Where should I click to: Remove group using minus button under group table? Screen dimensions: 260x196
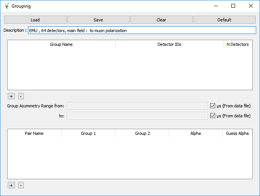[x=21, y=96]
